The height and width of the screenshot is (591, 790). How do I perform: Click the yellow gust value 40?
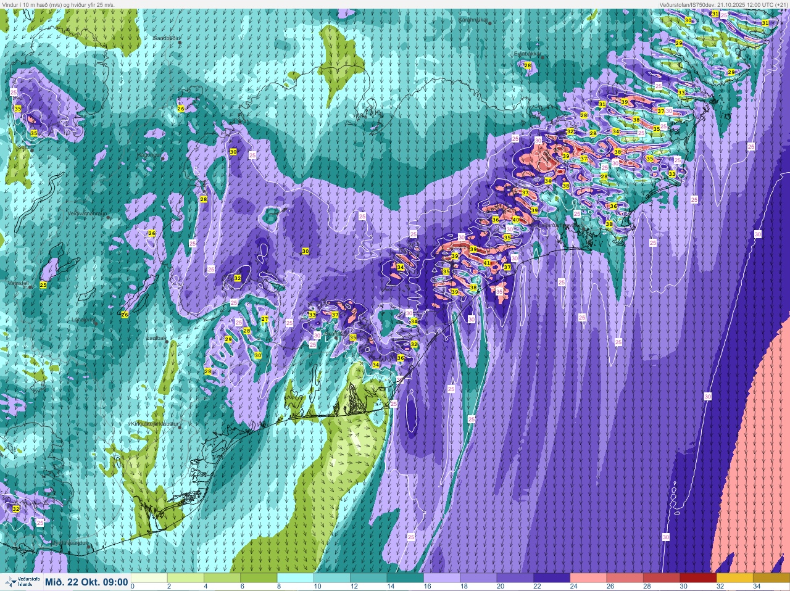(516, 220)
